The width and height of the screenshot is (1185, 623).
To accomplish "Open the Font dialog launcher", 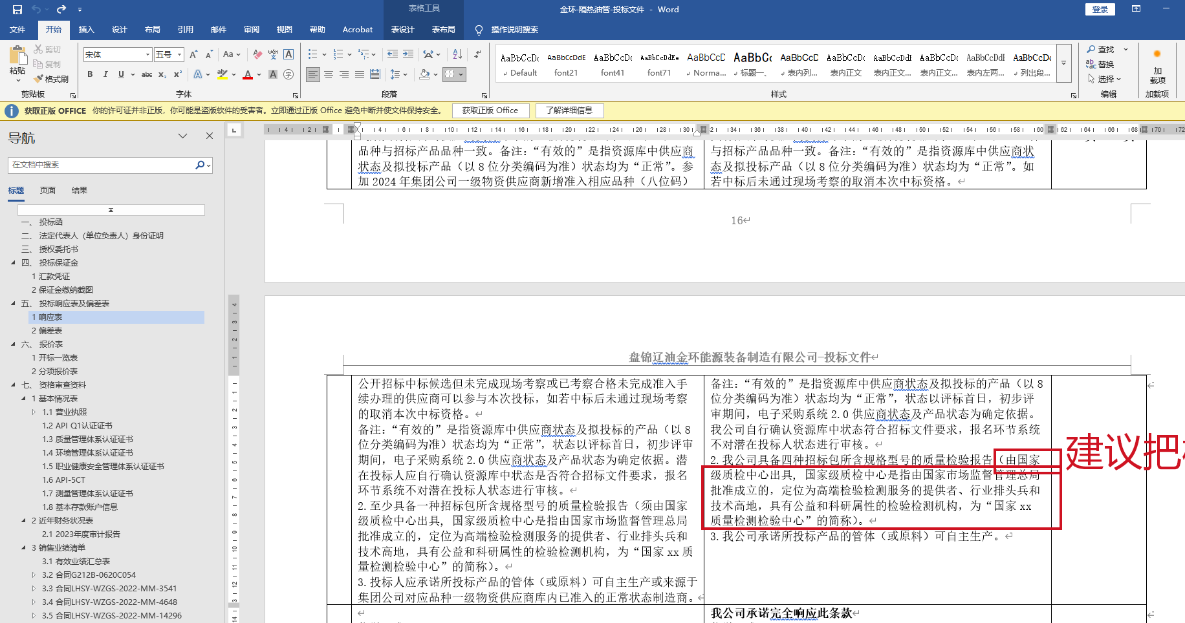I will click(296, 95).
